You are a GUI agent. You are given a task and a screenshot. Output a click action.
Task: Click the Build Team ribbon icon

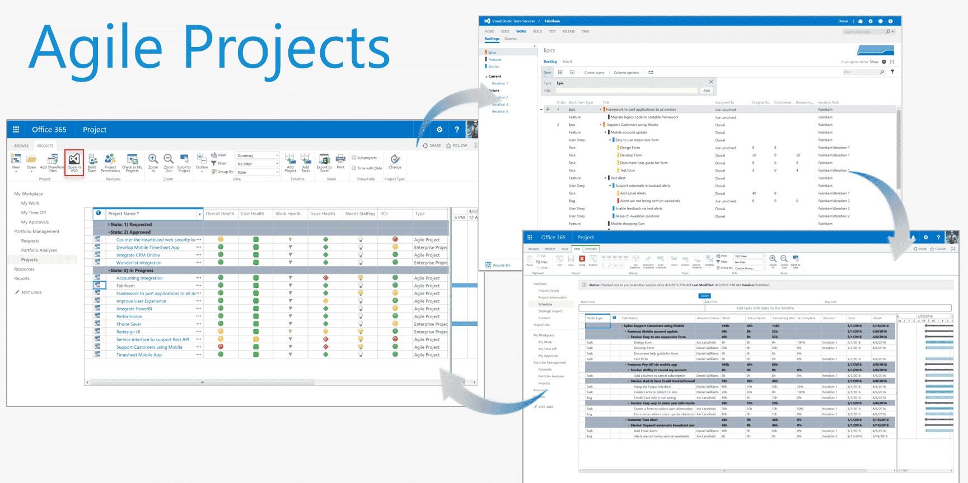92,162
